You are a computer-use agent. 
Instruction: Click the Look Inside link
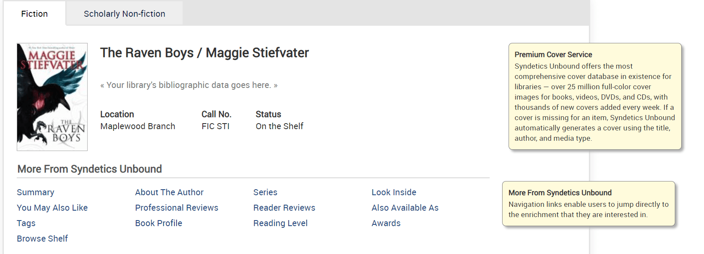[393, 192]
